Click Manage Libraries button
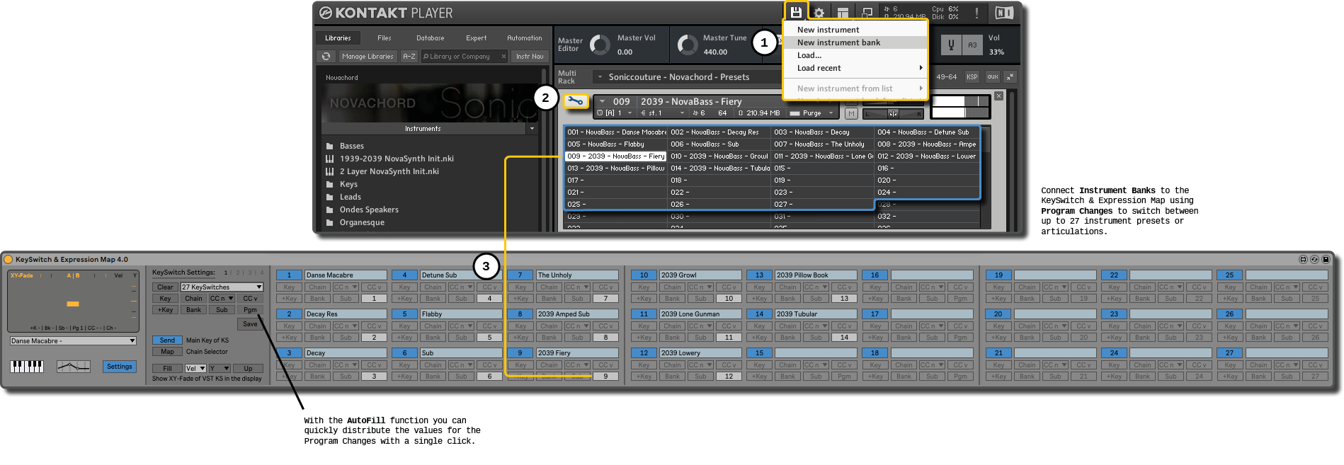 (367, 57)
